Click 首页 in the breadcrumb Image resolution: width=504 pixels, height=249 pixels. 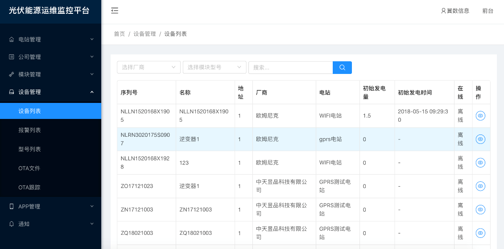click(120, 34)
